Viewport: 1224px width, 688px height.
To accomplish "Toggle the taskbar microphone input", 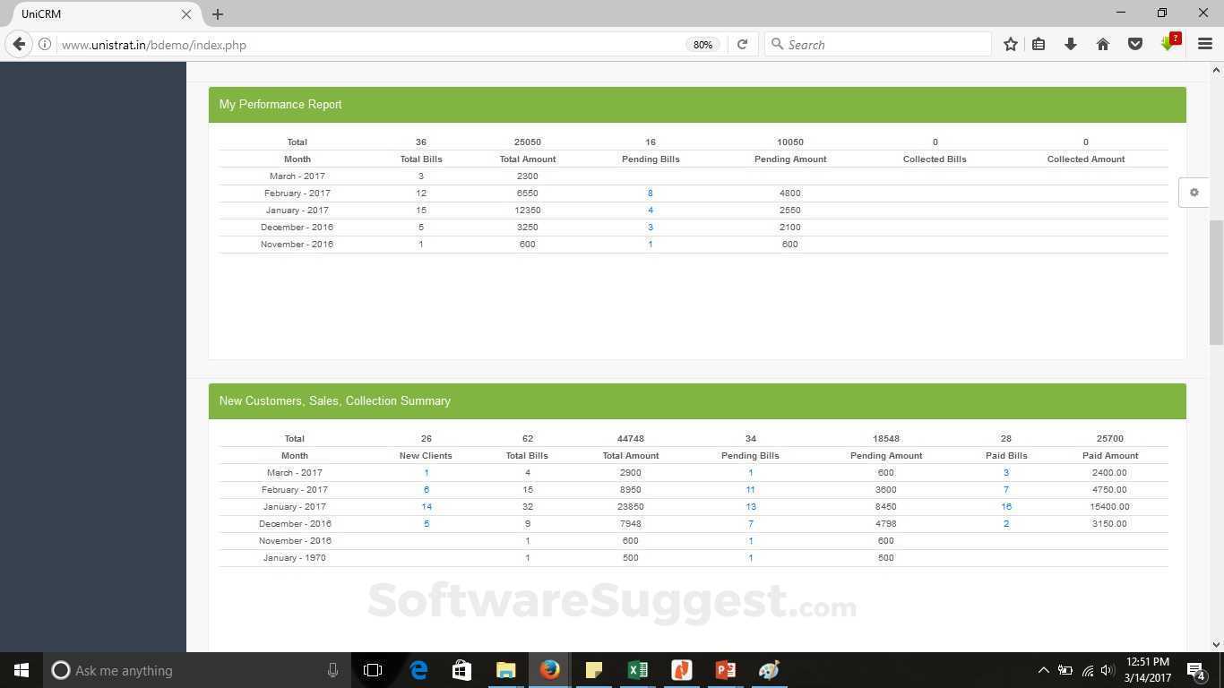I will tap(332, 670).
